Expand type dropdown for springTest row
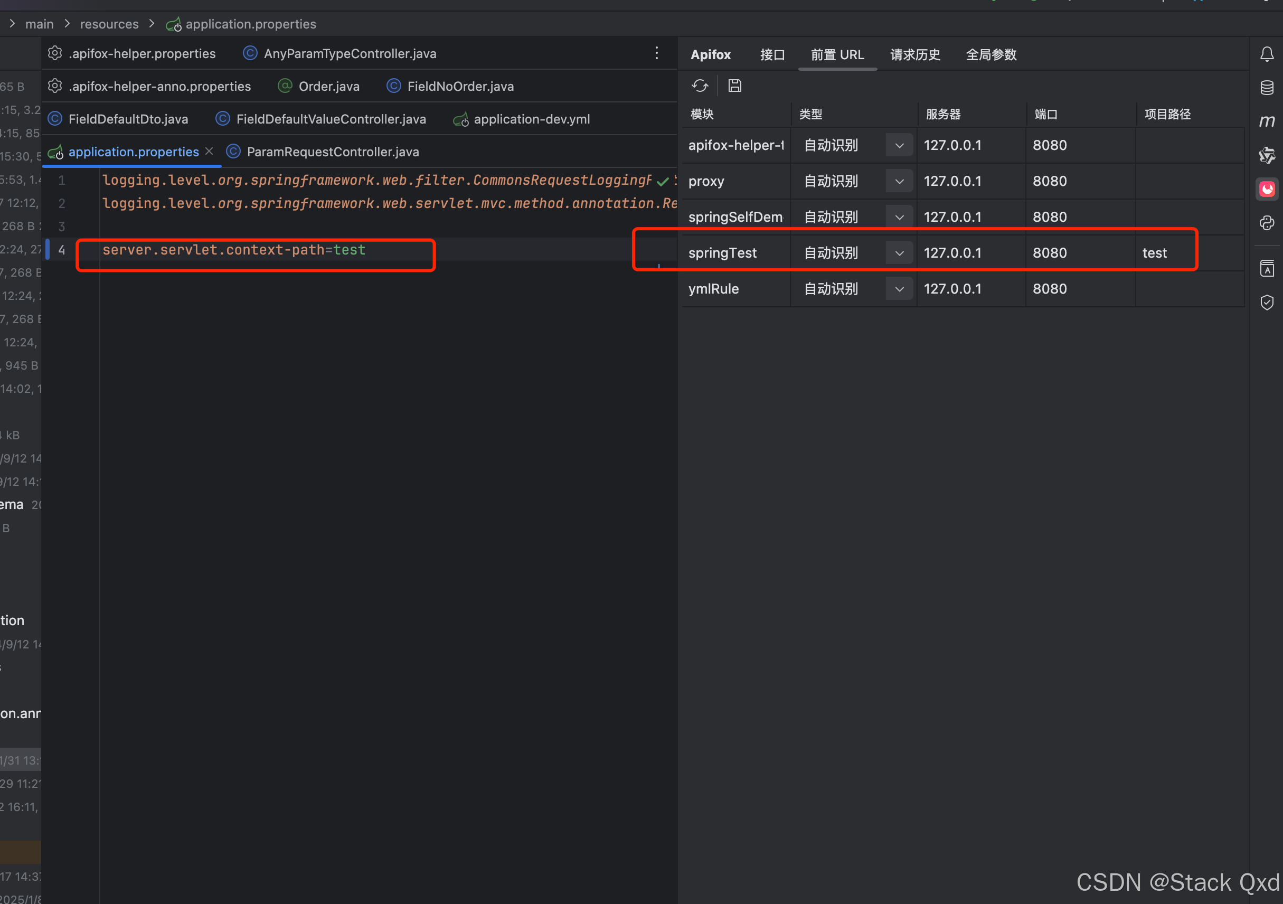The image size is (1283, 904). [x=899, y=253]
